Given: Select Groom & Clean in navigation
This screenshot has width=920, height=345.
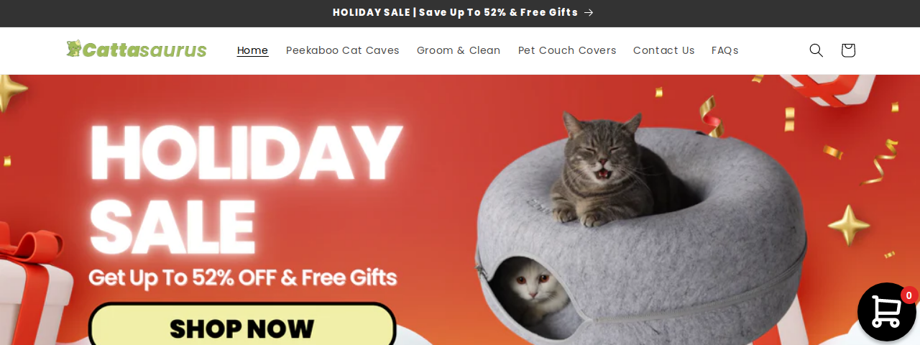Looking at the screenshot, I should coord(459,50).
